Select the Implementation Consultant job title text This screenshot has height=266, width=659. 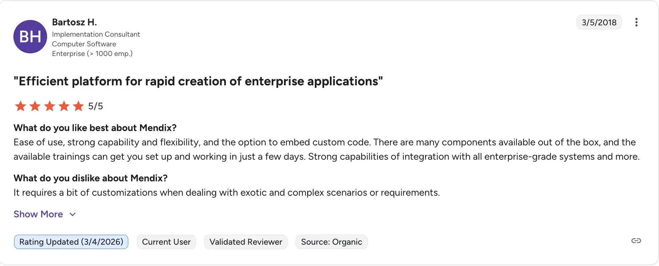pos(96,34)
